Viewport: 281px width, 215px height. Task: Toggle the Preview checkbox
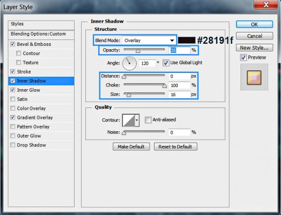click(x=243, y=58)
